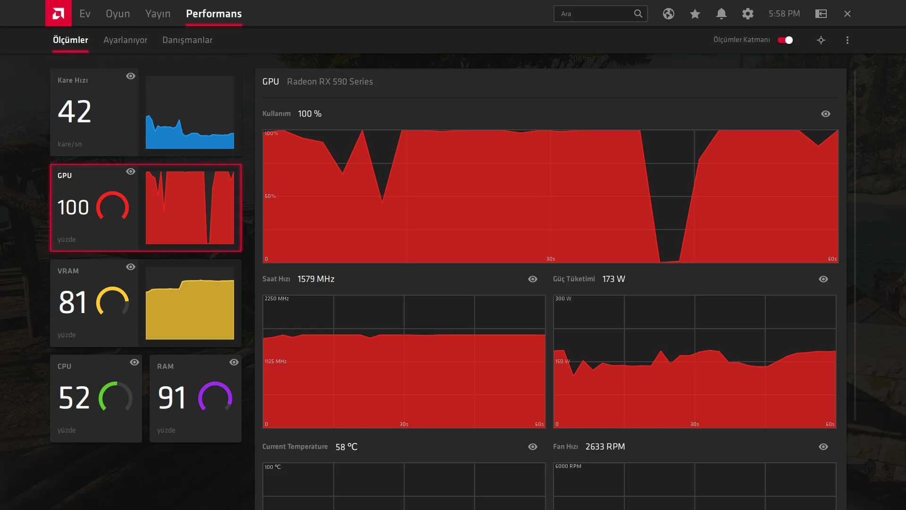Open the Ayarlanıyor sub-tab
This screenshot has width=906, height=510.
pos(125,40)
